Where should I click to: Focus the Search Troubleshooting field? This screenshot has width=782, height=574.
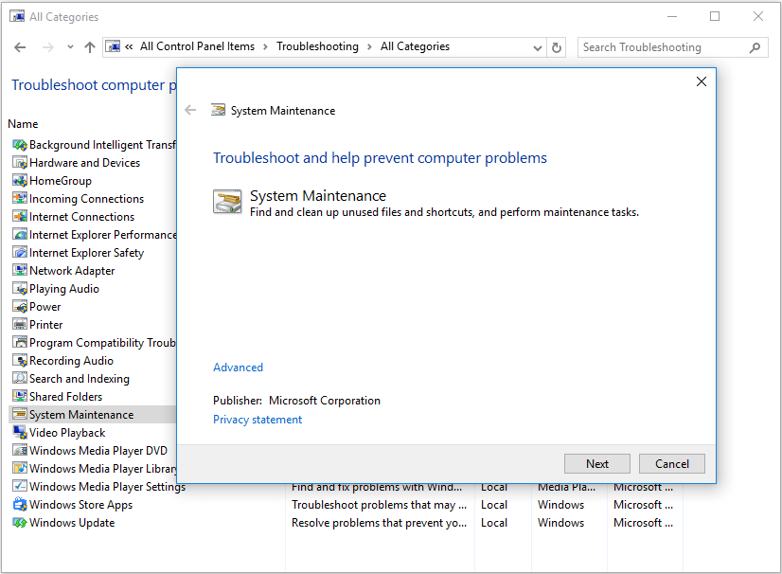point(663,47)
